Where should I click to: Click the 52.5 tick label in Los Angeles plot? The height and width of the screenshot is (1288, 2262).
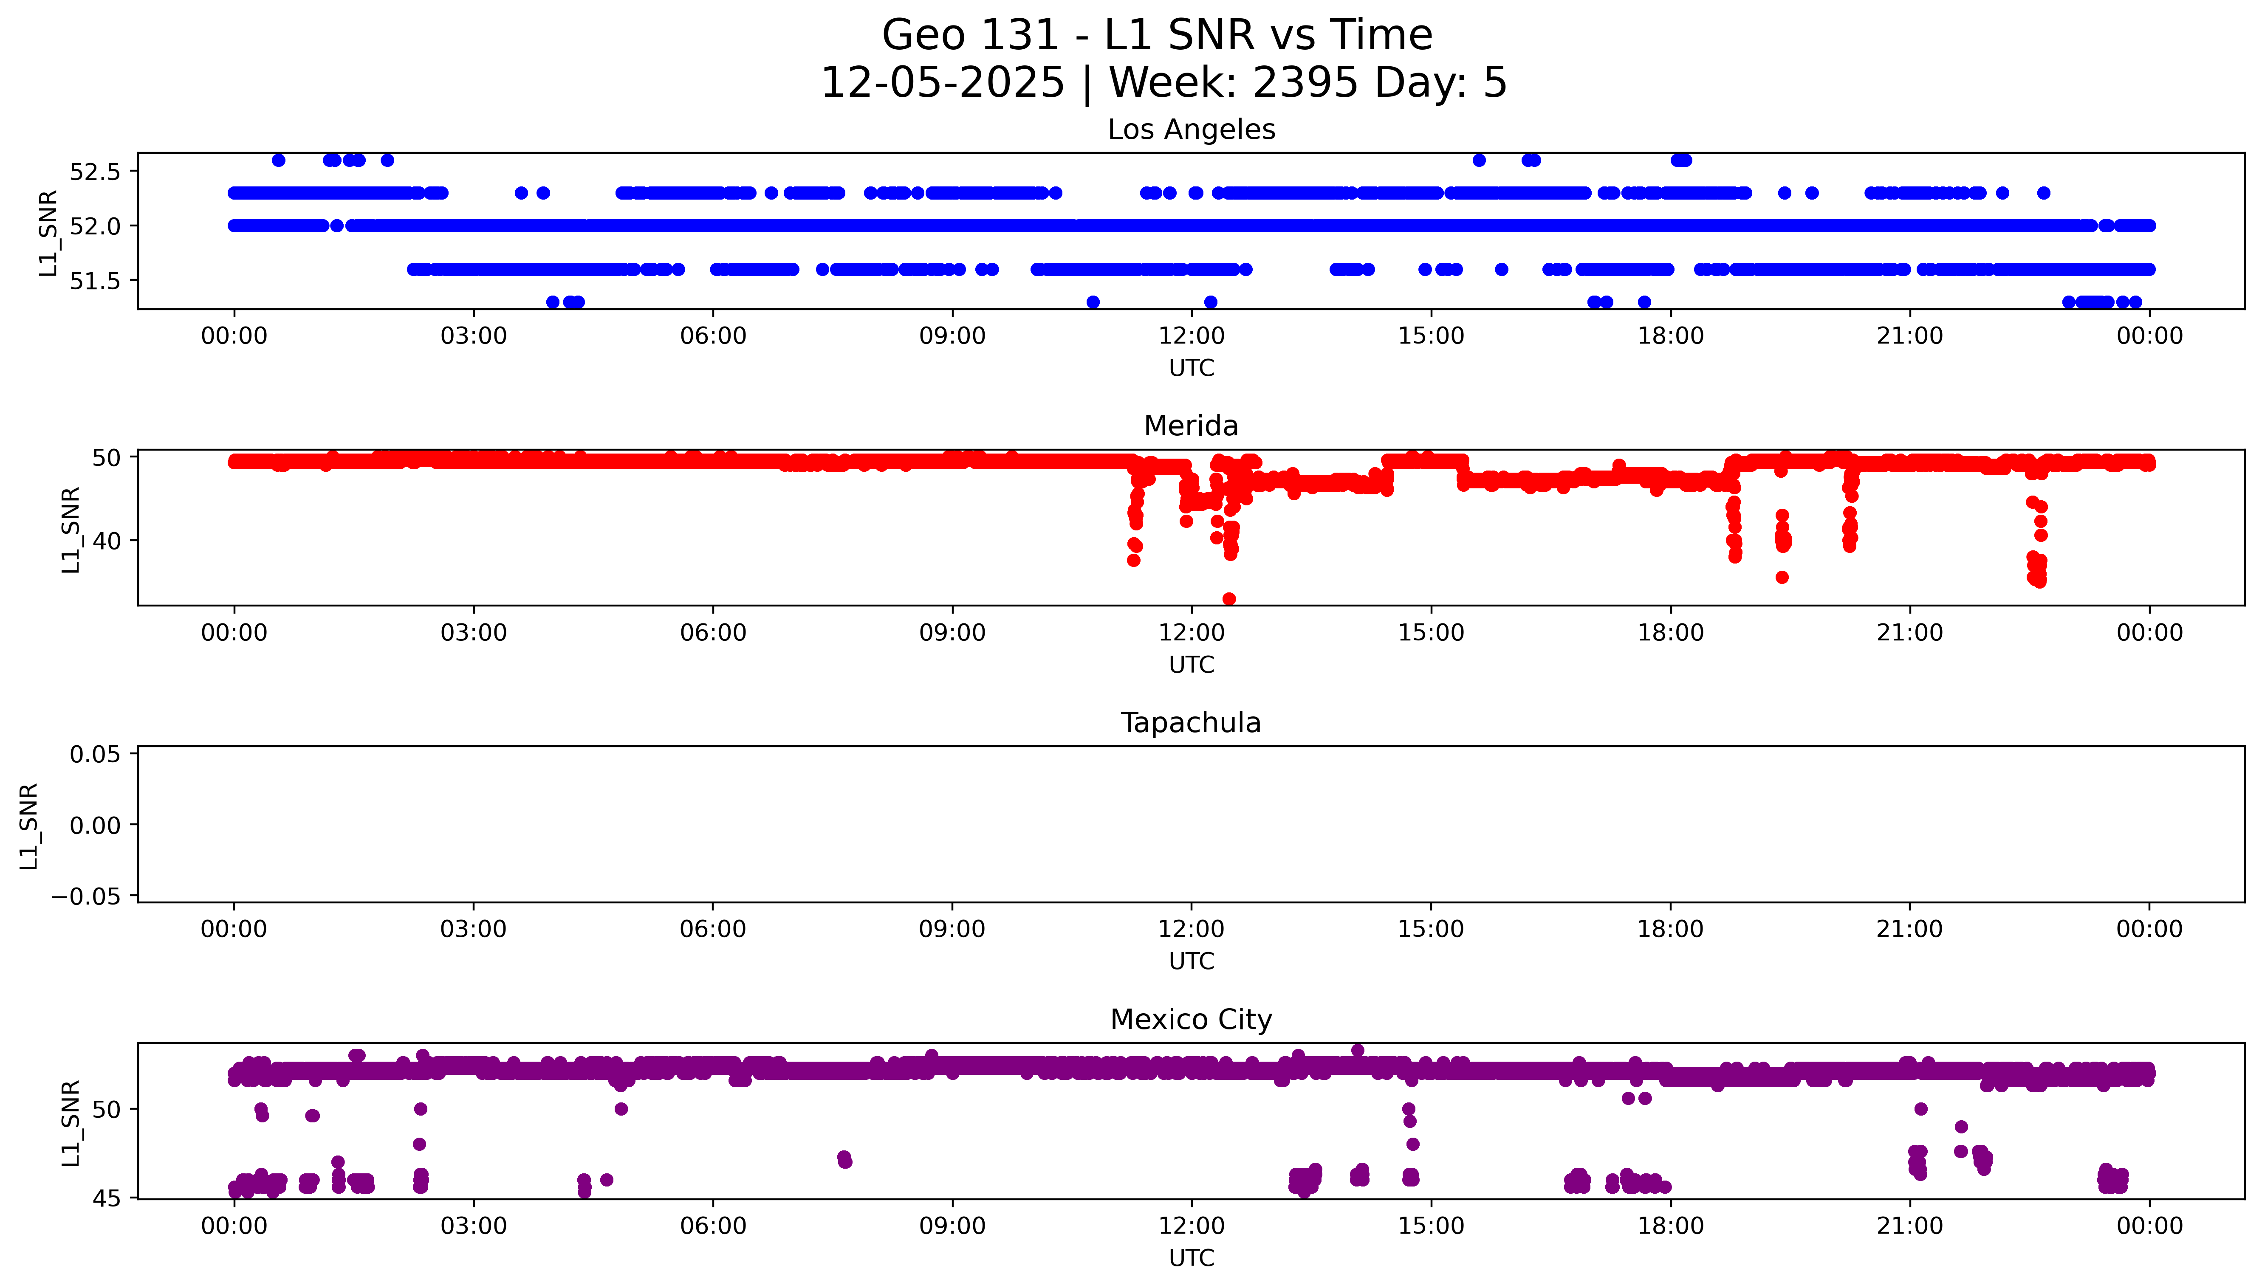(94, 172)
